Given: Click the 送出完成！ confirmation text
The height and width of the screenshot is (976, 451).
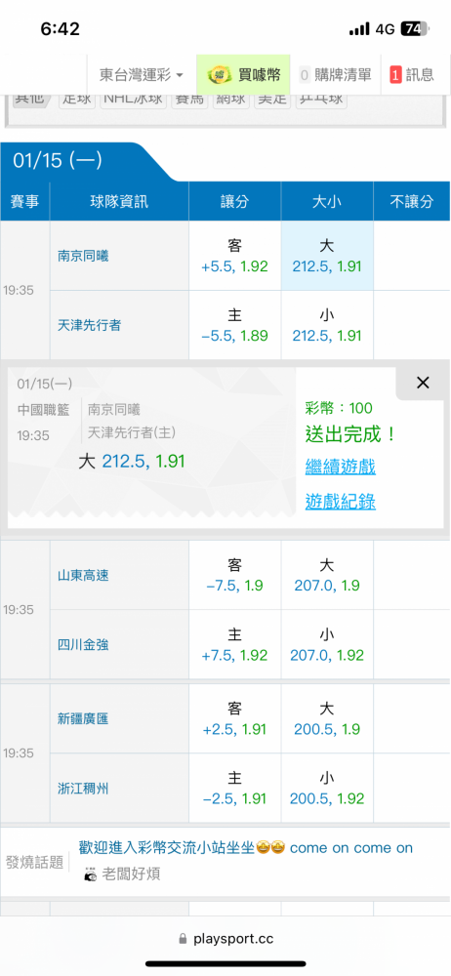Looking at the screenshot, I should [350, 434].
